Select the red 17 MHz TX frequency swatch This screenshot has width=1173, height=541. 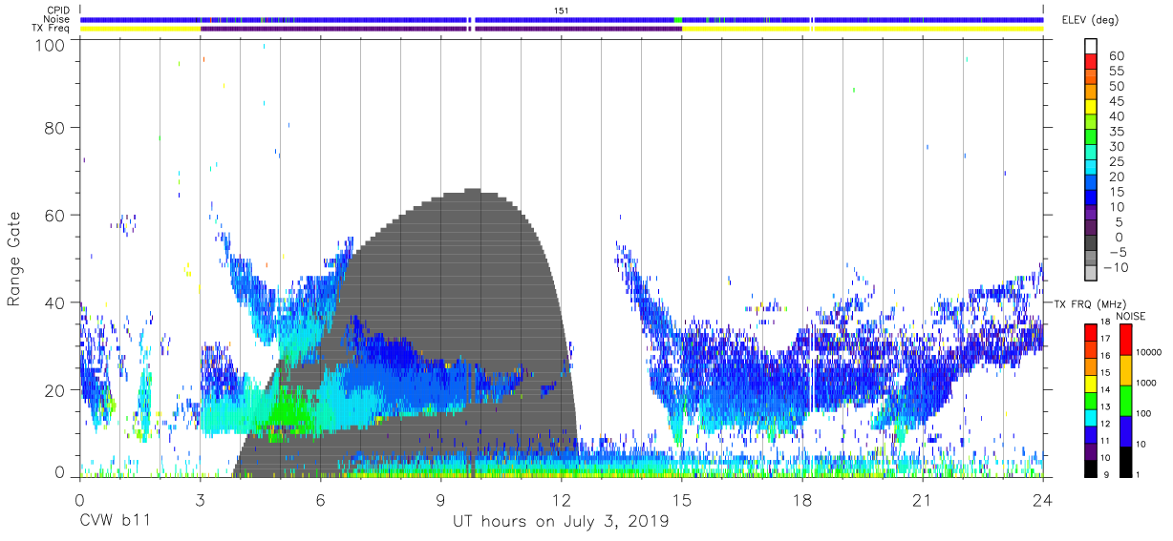[x=1092, y=332]
